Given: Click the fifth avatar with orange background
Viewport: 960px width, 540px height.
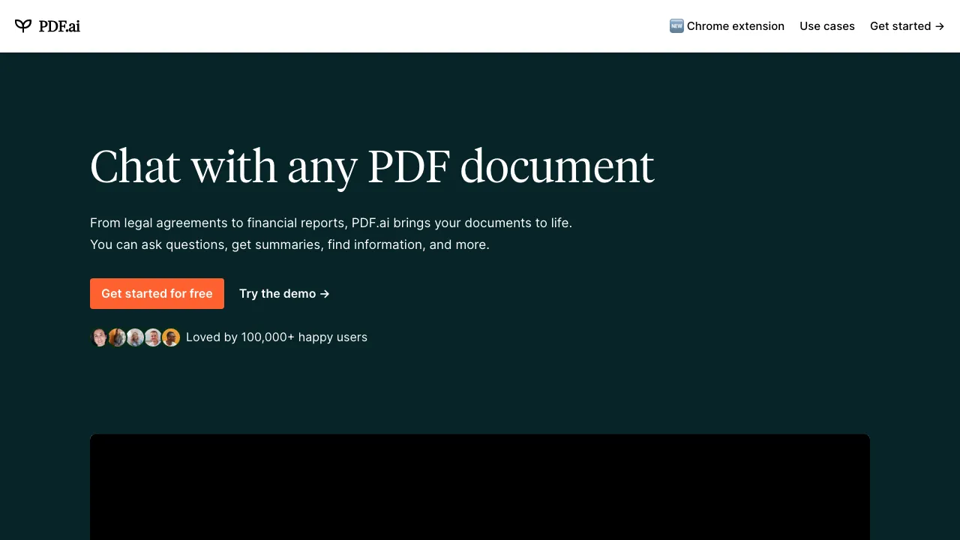Looking at the screenshot, I should pyautogui.click(x=171, y=337).
